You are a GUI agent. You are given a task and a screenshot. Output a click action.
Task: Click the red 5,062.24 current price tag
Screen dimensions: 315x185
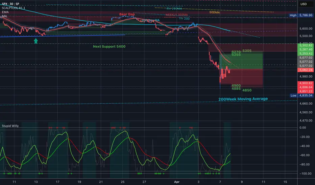306,70
